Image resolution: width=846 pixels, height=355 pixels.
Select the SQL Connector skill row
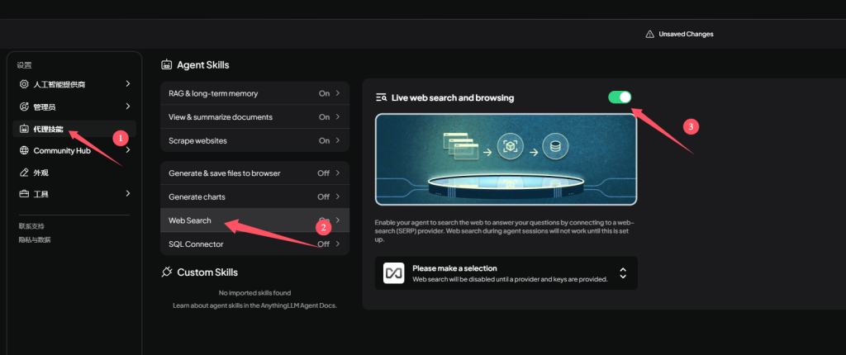[254, 244]
